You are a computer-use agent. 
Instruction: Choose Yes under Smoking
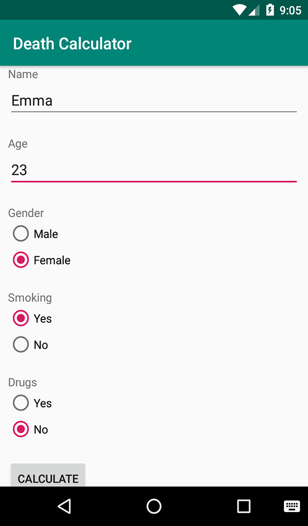point(21,318)
